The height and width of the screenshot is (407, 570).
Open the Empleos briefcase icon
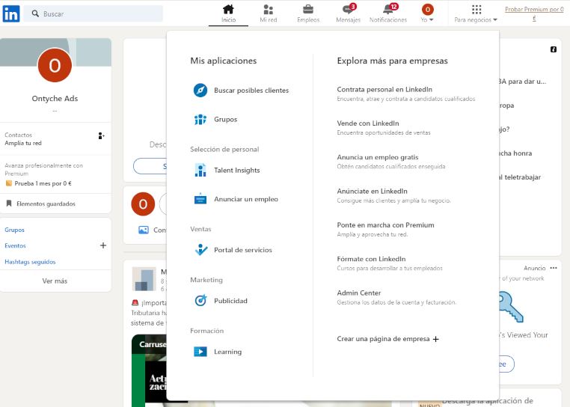(307, 10)
